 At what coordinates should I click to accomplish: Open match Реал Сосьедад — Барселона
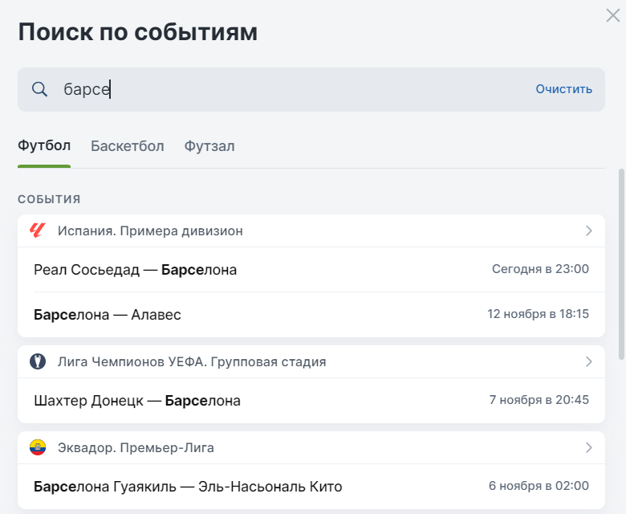coord(311,270)
